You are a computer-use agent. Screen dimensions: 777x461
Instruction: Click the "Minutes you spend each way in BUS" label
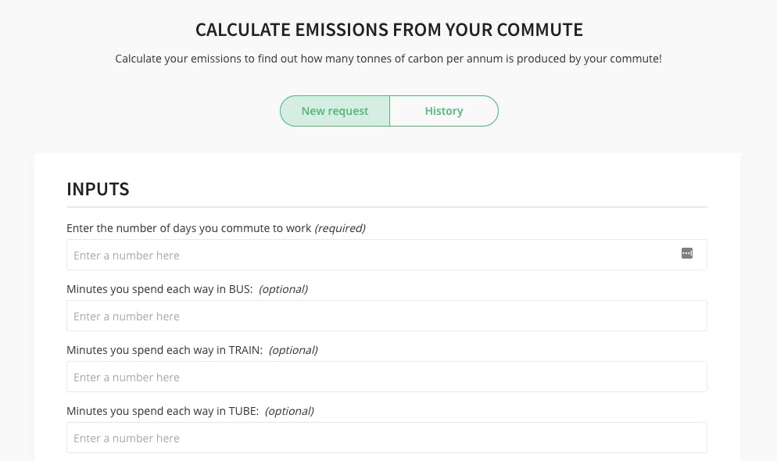point(159,289)
